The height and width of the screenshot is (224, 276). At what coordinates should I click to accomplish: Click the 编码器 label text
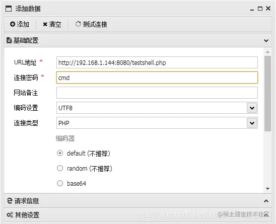pyautogui.click(x=65, y=138)
